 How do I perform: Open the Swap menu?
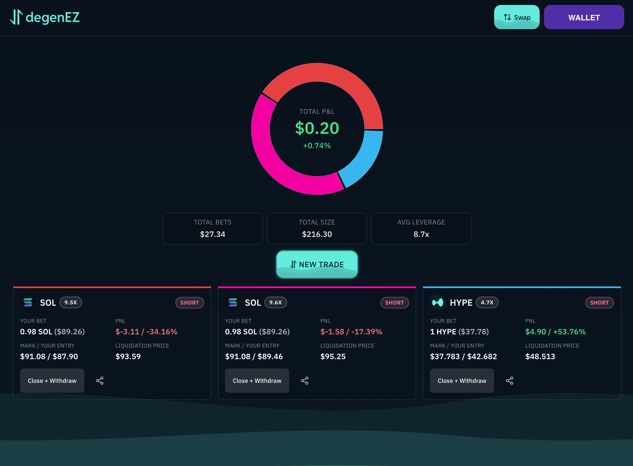(517, 17)
